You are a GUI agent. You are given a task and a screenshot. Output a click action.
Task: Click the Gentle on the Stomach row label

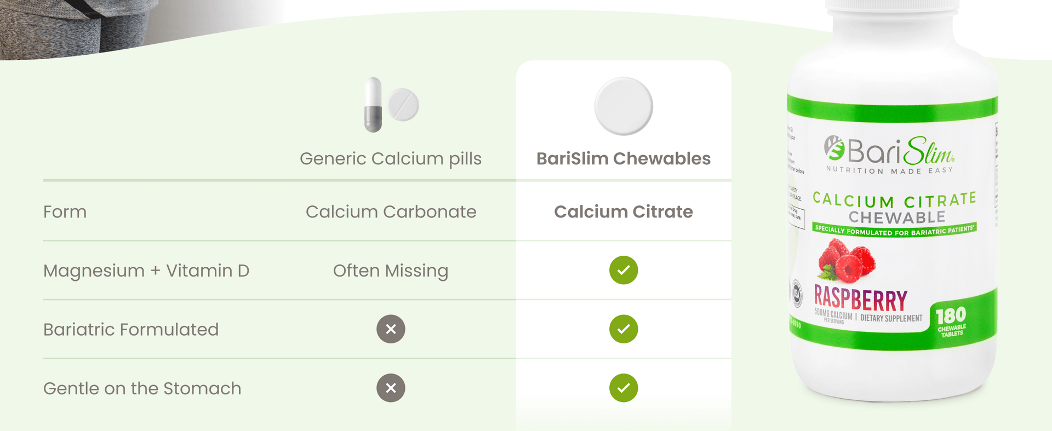[x=142, y=388]
